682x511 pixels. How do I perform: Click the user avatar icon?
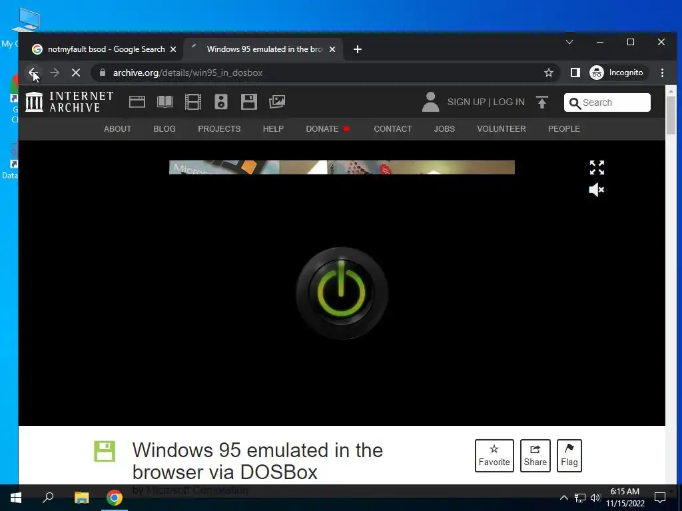(431, 102)
